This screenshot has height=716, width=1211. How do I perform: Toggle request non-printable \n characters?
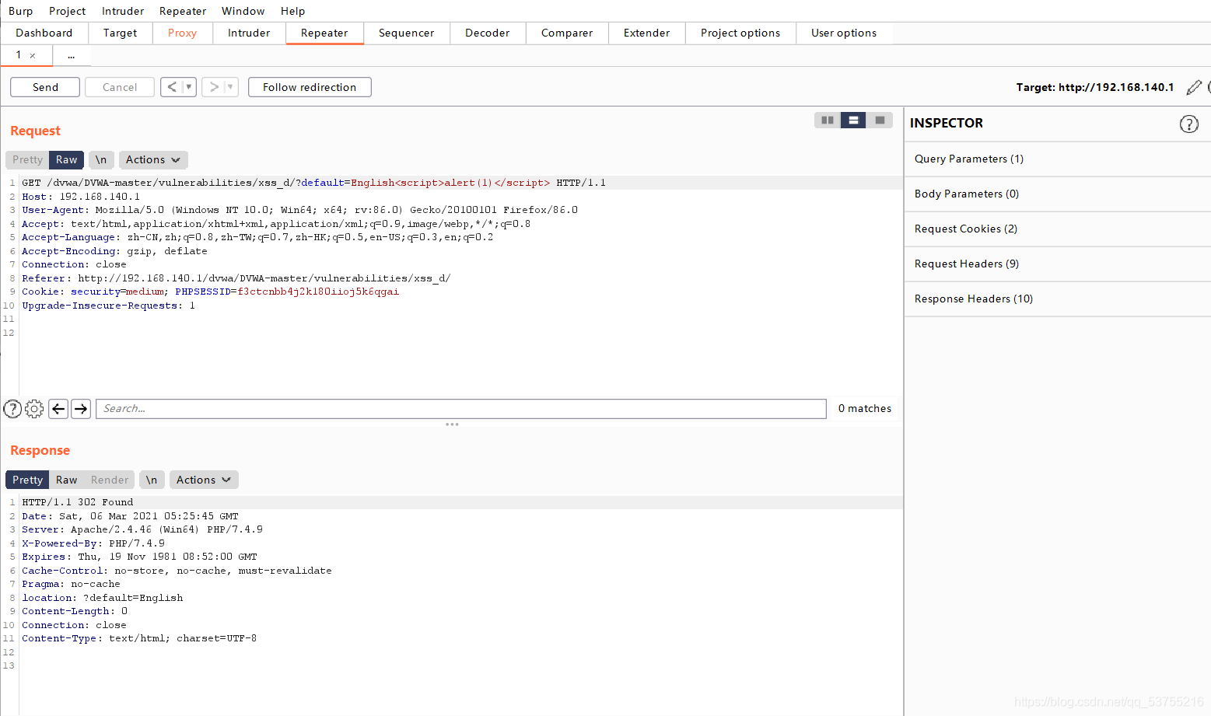[101, 159]
